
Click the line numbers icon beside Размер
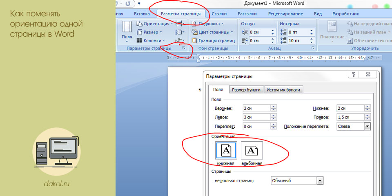180,32
